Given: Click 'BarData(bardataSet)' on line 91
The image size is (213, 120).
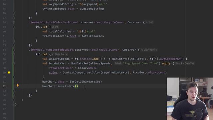Looking at the screenshot, I should 86,82.
